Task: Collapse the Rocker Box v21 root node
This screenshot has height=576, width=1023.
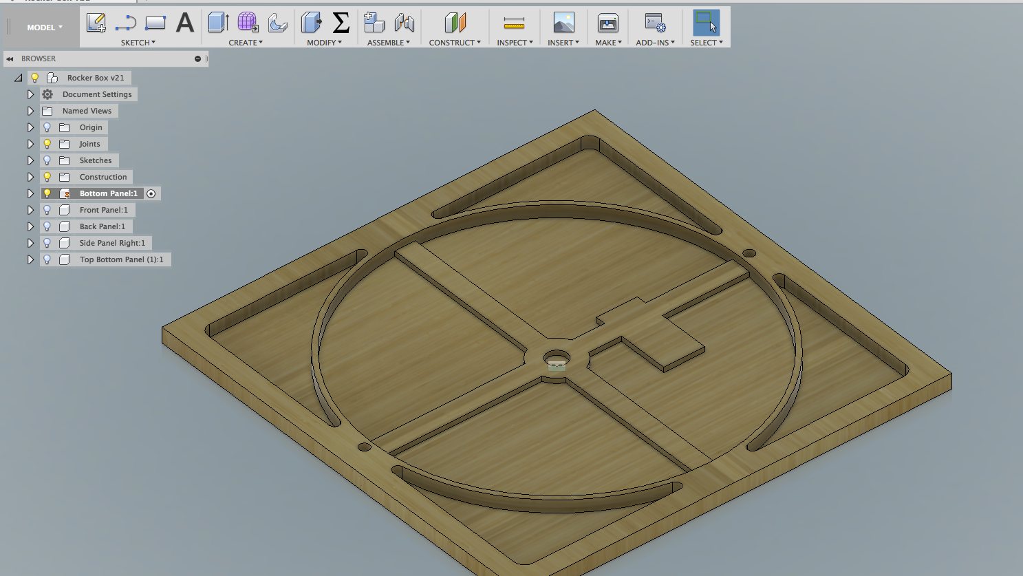Action: click(19, 78)
